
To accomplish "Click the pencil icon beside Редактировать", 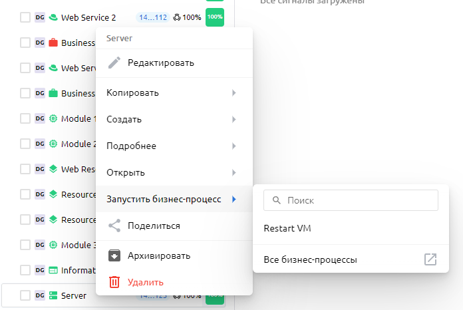I will [114, 63].
